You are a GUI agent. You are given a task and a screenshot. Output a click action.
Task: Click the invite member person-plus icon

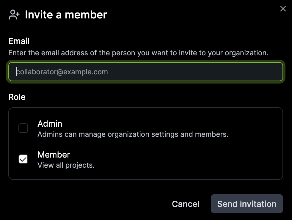[14, 15]
